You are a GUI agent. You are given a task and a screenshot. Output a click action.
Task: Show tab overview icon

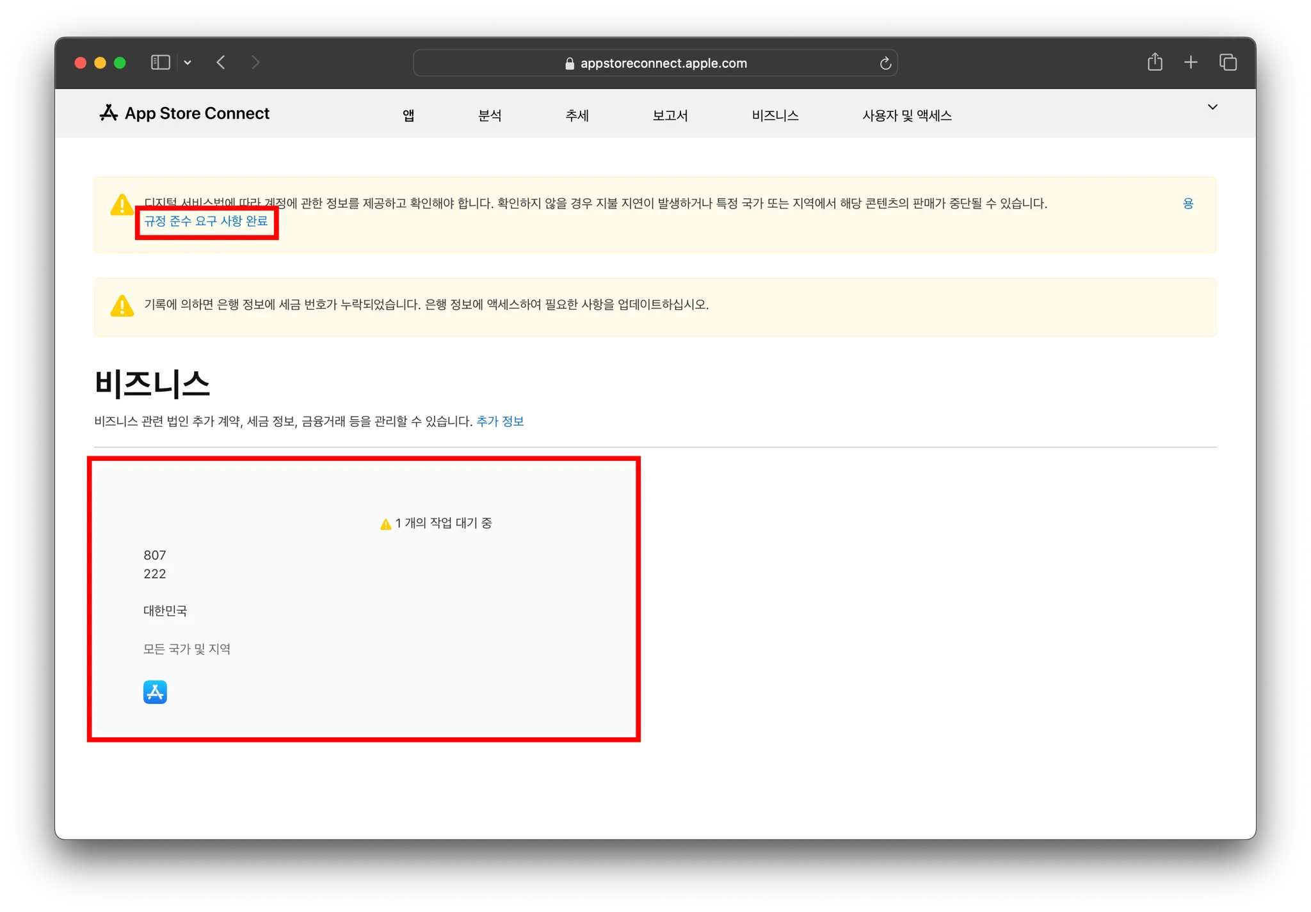[1228, 62]
